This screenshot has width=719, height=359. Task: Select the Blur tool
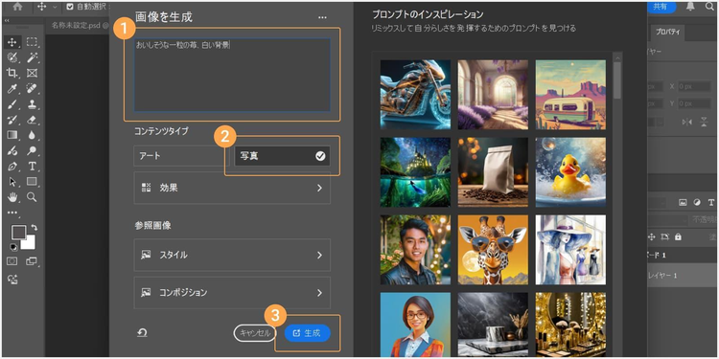pyautogui.click(x=32, y=135)
